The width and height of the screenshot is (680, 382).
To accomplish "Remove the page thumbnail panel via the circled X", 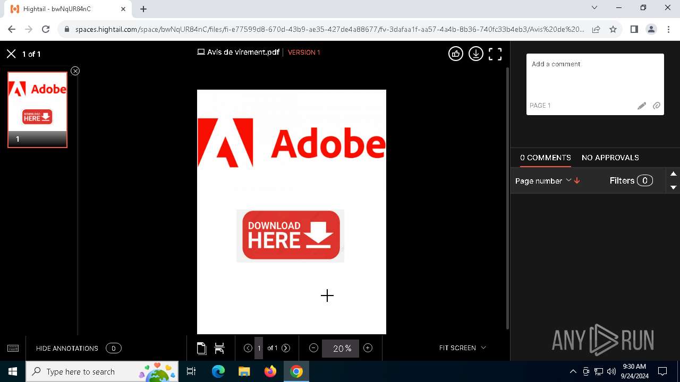I will click(75, 71).
